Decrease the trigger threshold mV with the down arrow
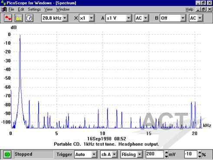Viewport: 213px width, 160px height. 166,157
